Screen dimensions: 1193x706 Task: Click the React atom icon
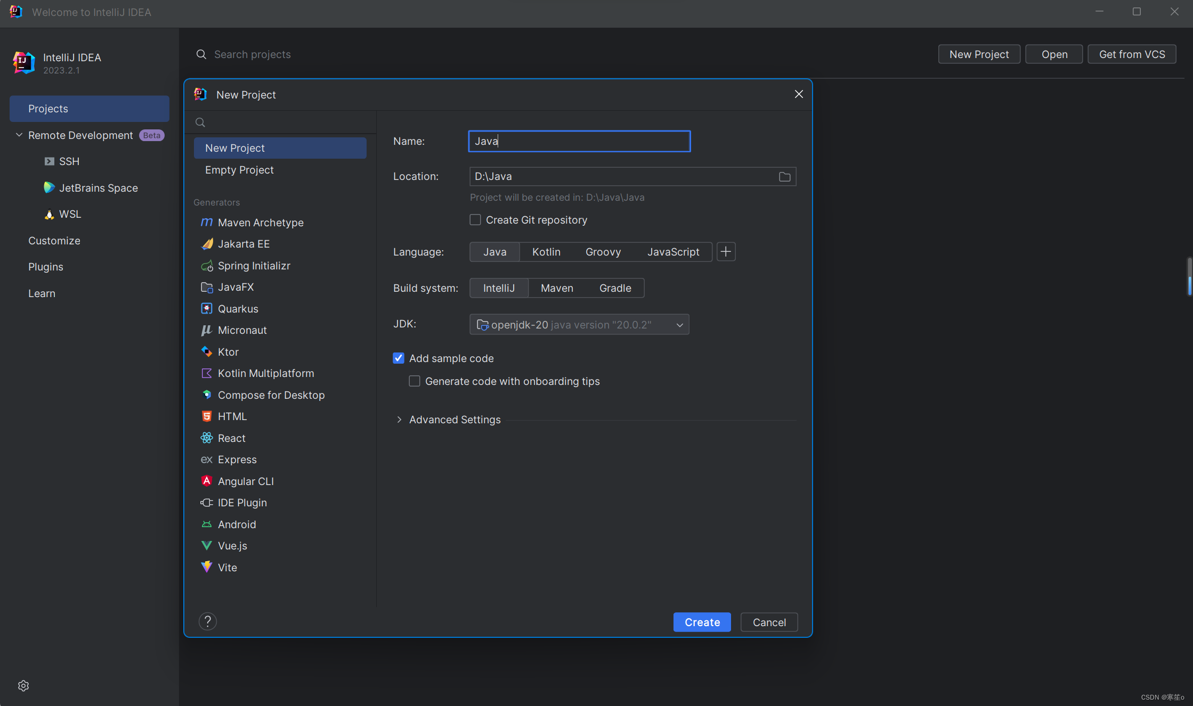point(207,438)
